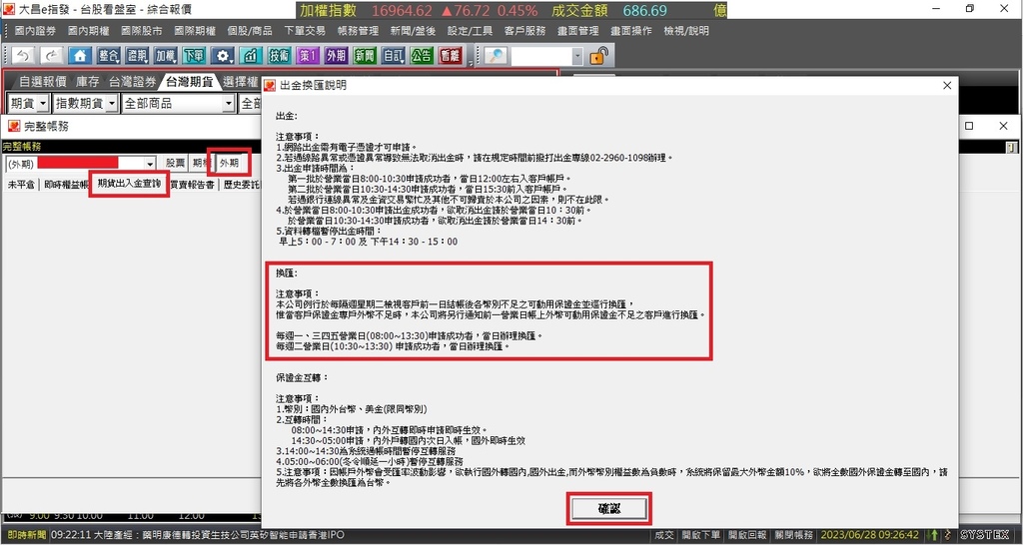Open the 技術 technical analysis button

tap(280, 56)
